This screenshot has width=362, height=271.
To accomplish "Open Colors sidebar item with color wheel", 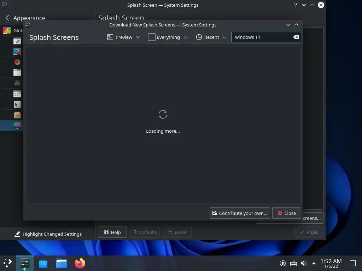I will pos(17,62).
